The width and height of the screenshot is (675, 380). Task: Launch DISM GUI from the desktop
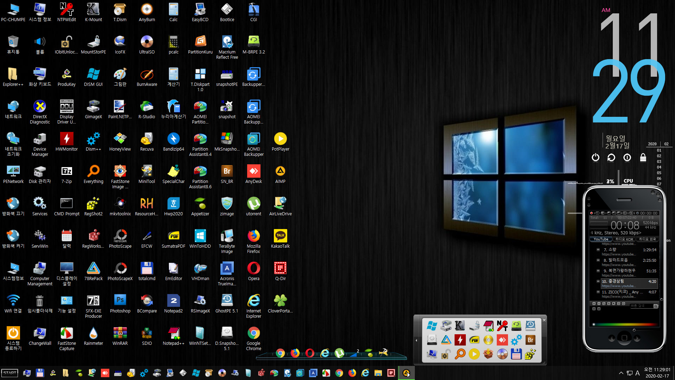(x=93, y=77)
